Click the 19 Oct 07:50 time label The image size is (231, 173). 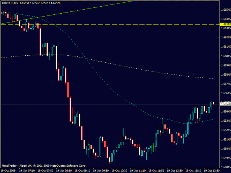pos(45,170)
